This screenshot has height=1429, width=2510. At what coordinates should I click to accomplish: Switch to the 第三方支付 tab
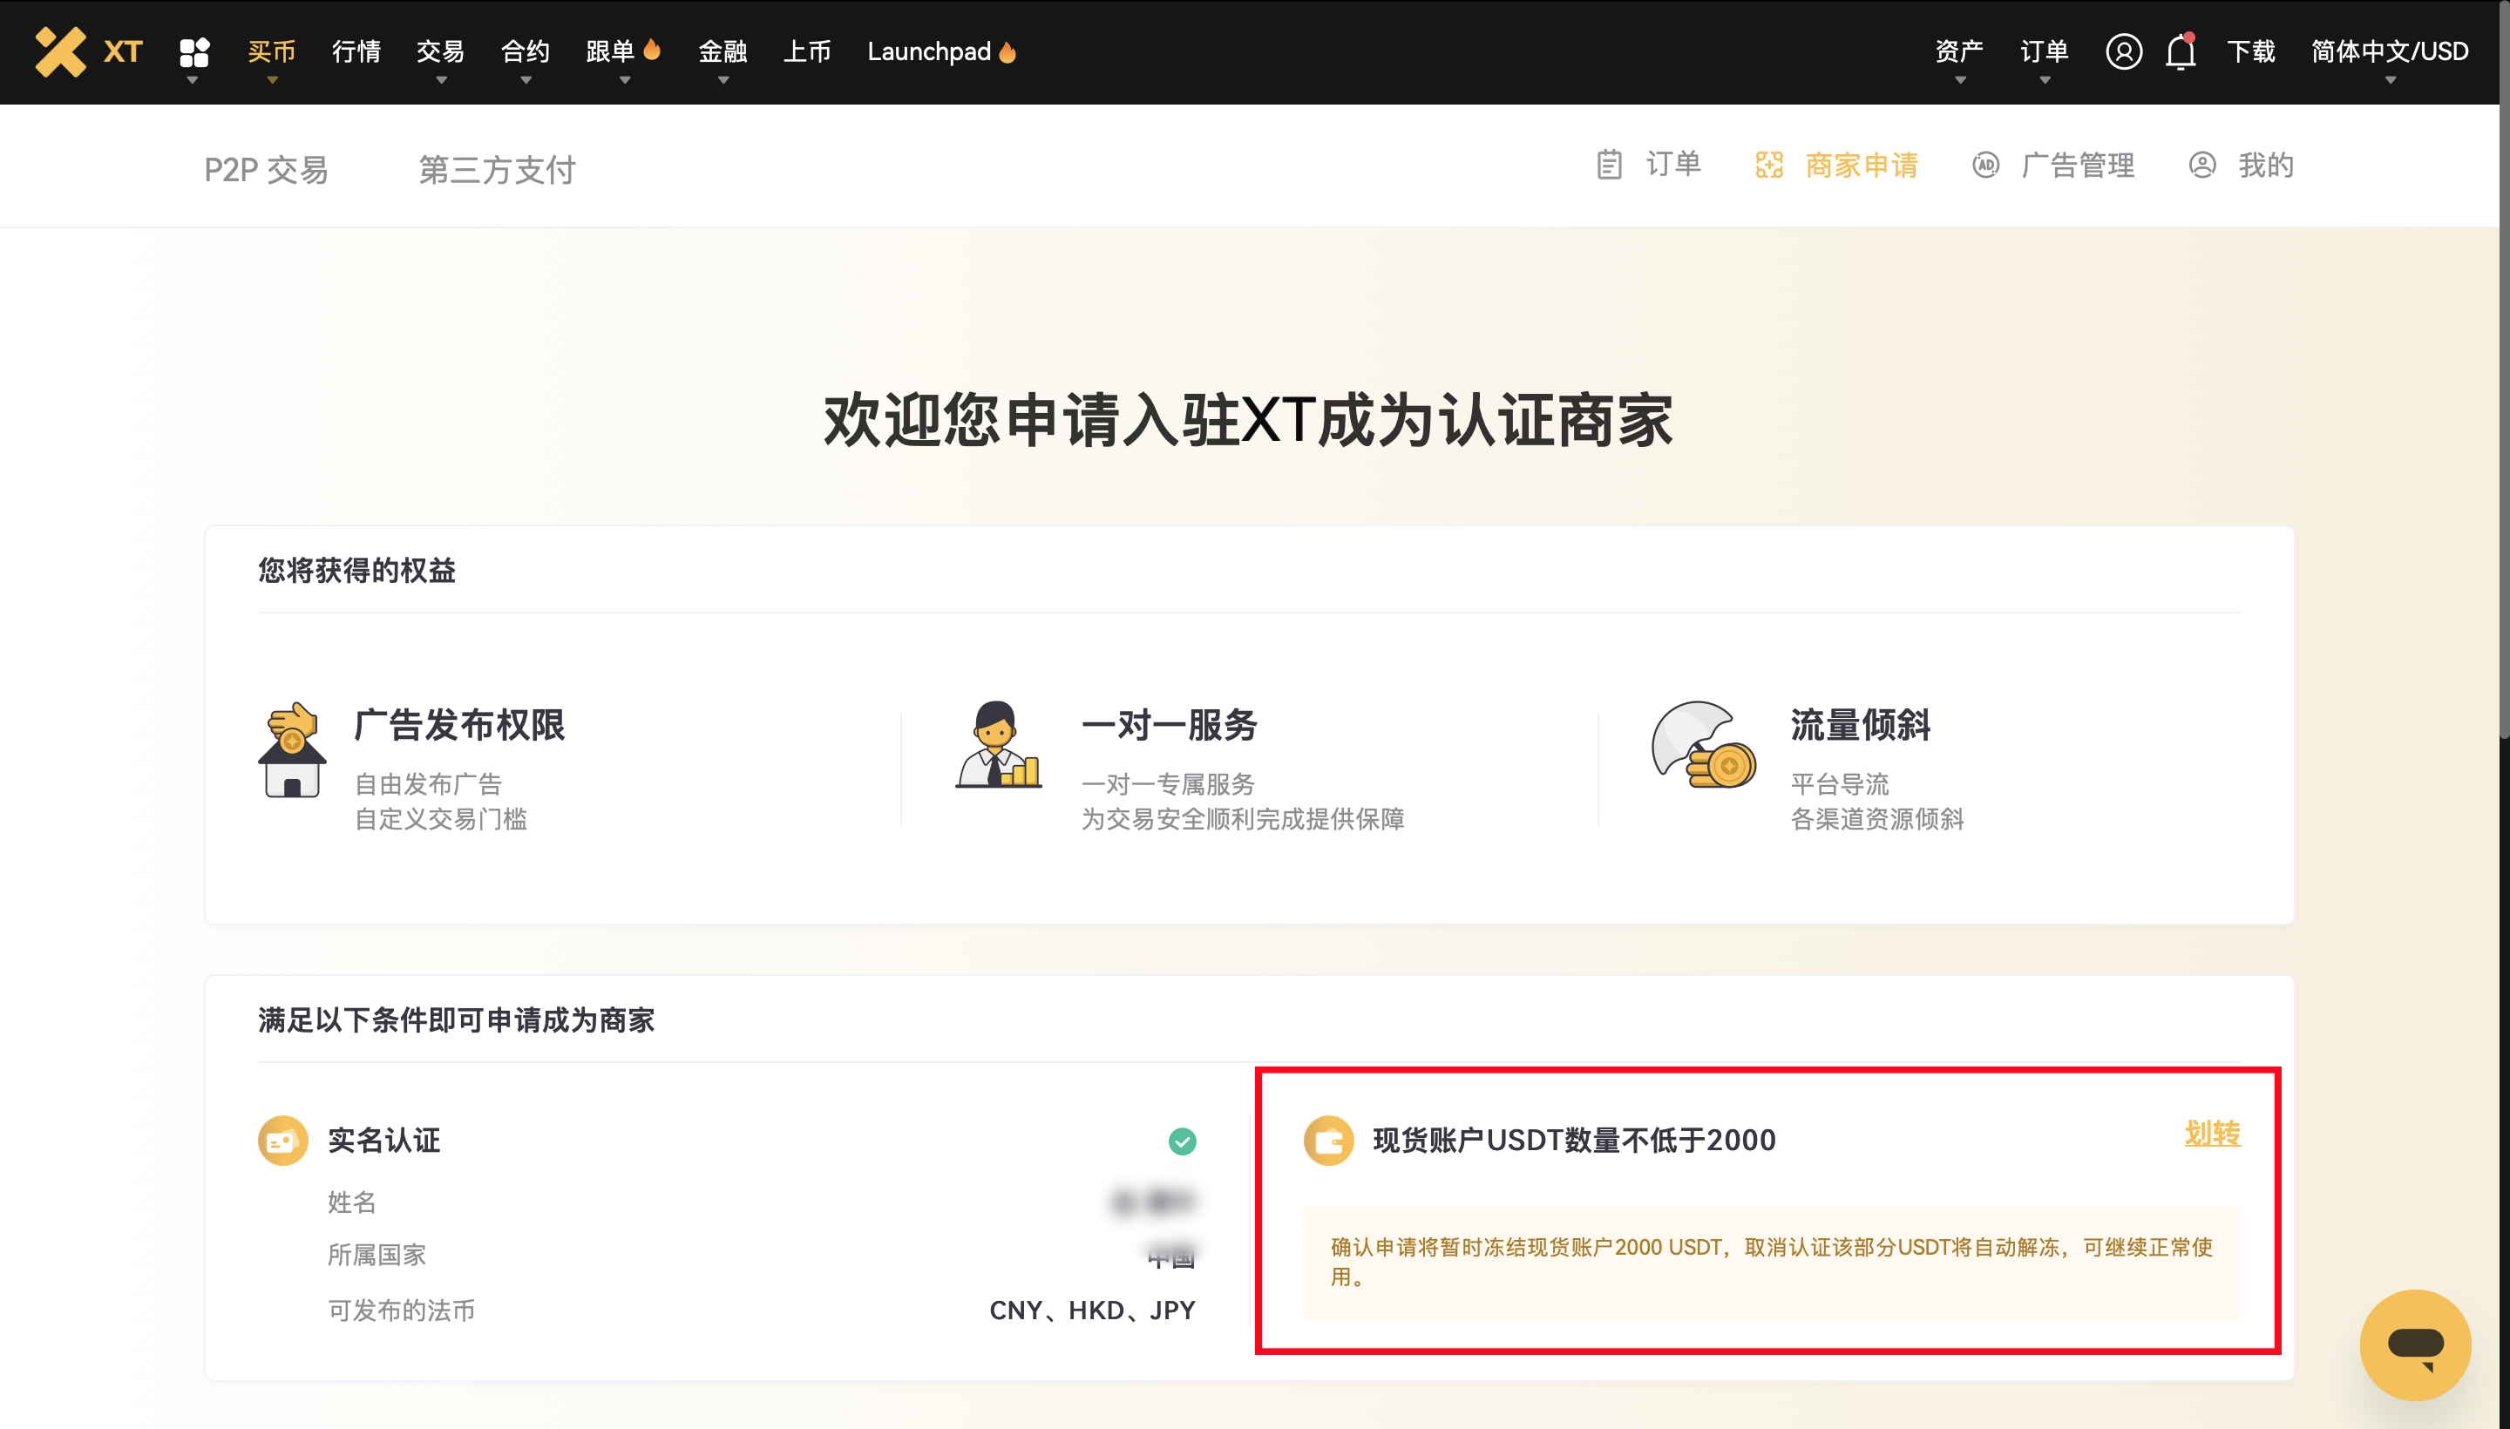coord(498,169)
